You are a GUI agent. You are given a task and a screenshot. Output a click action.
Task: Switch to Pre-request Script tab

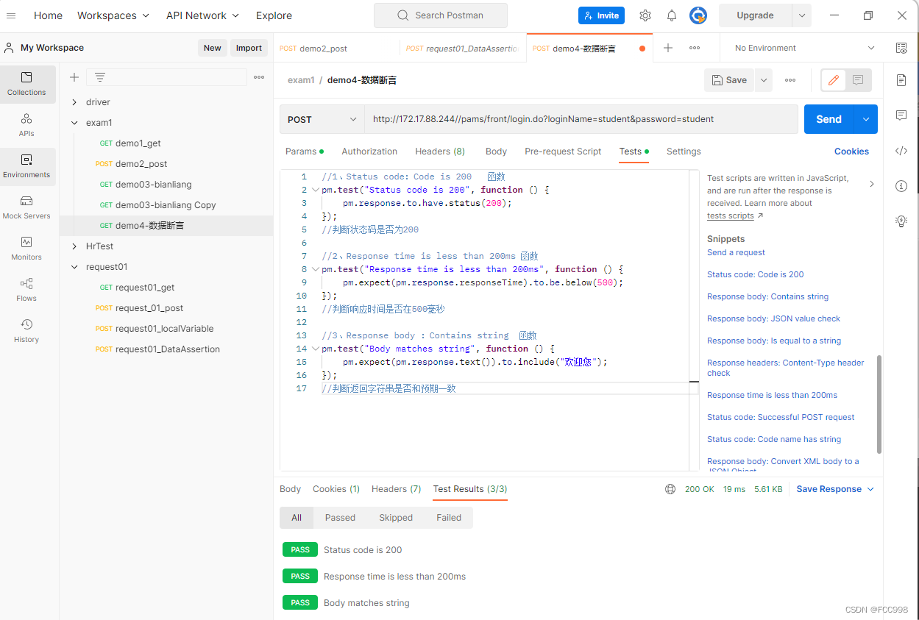563,152
